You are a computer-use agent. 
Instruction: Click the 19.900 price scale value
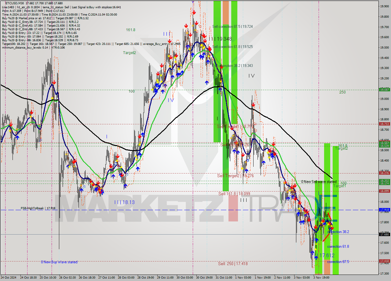384,6
